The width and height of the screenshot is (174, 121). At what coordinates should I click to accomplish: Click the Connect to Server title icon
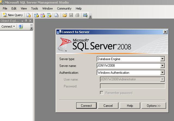point(59,32)
